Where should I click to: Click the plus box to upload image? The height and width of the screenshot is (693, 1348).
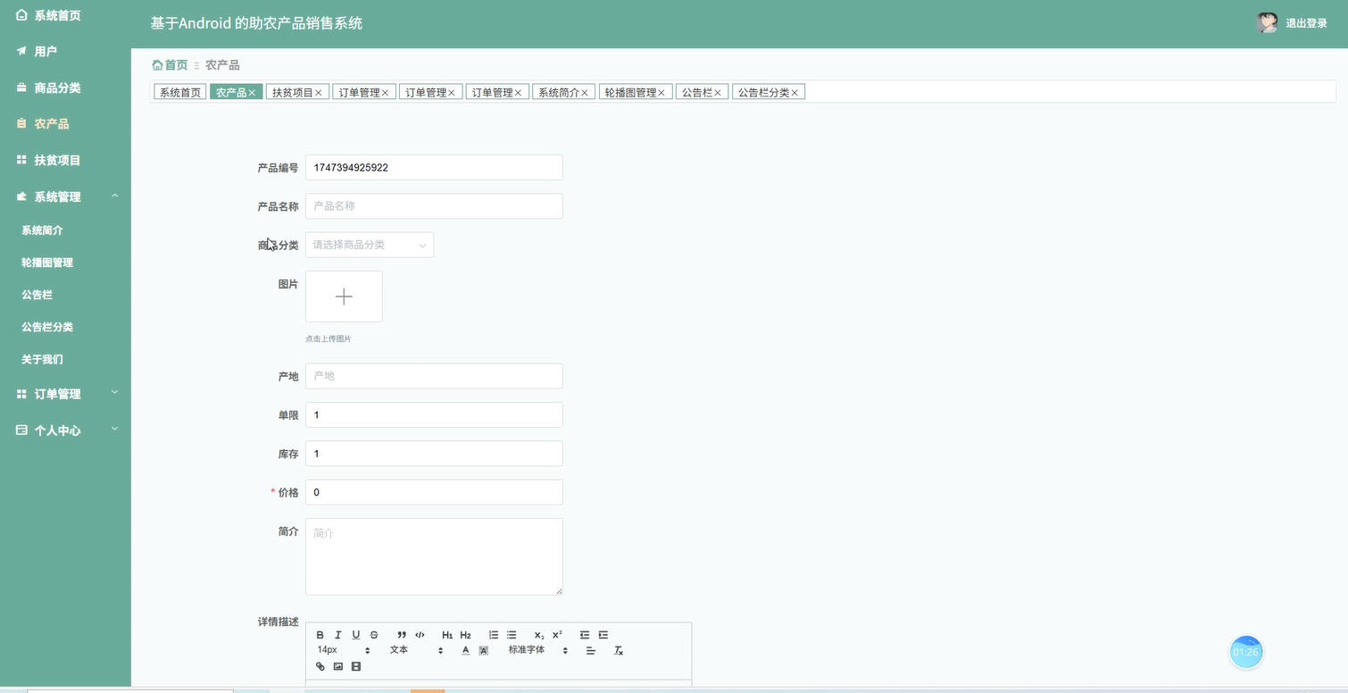[x=344, y=296]
